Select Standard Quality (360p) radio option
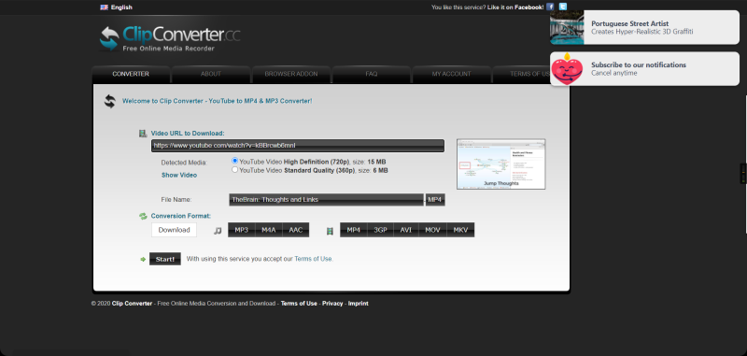The image size is (747, 356). 234,170
